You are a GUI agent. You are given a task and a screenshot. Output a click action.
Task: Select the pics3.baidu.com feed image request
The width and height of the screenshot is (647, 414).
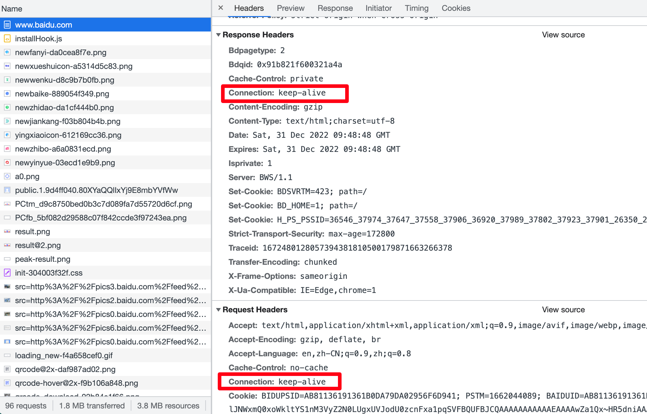105,287
